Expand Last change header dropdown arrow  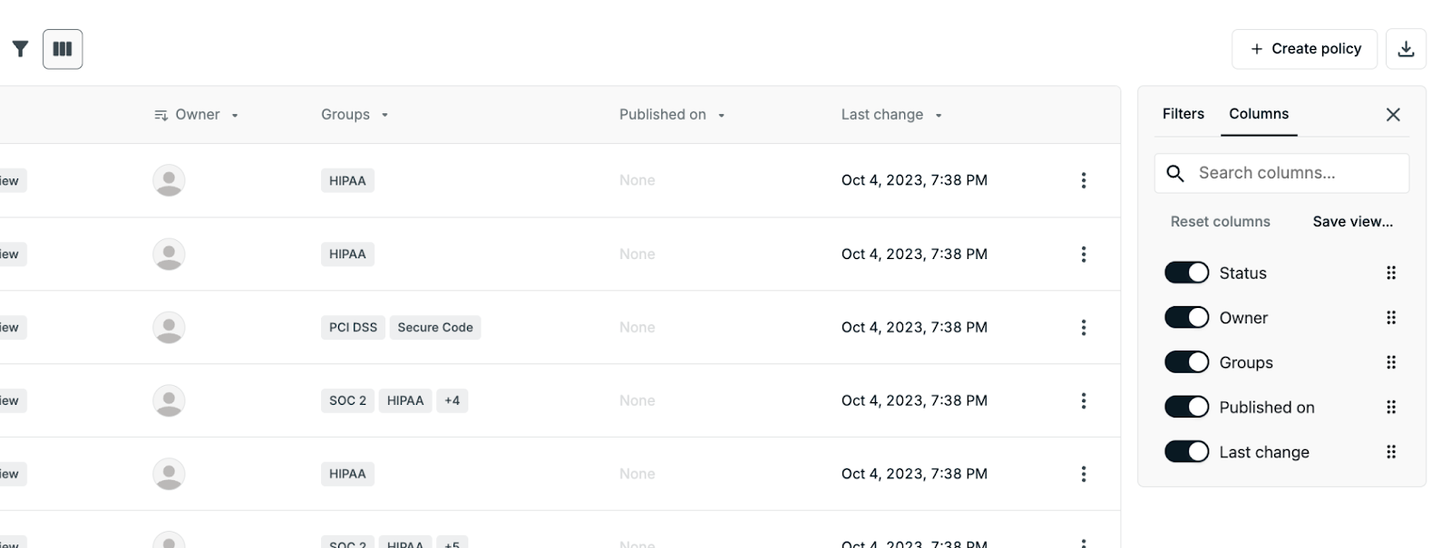pyautogui.click(x=939, y=115)
